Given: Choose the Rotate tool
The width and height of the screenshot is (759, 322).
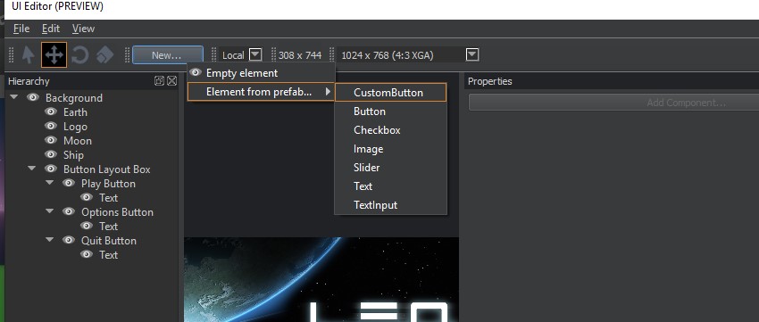Looking at the screenshot, I should tap(79, 54).
